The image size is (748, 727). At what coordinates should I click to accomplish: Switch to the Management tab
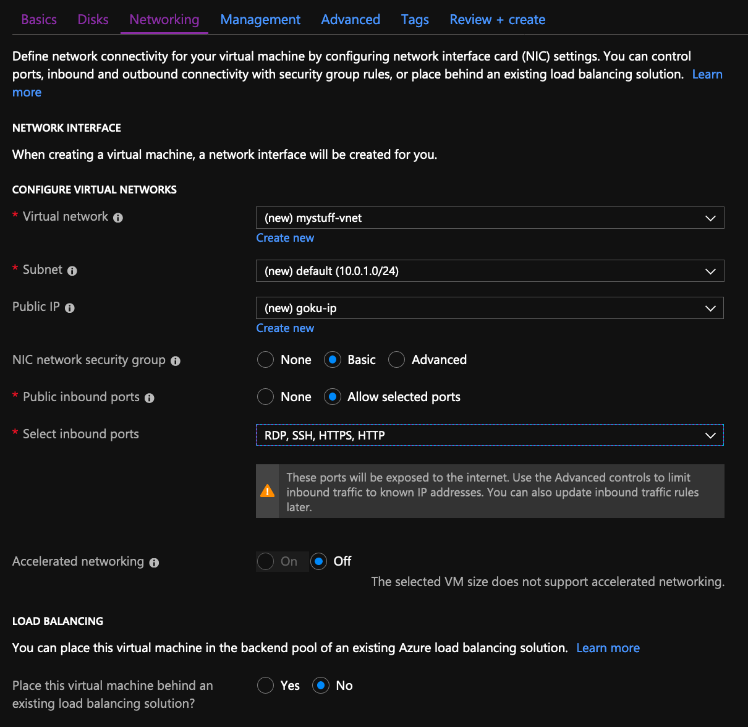260,20
